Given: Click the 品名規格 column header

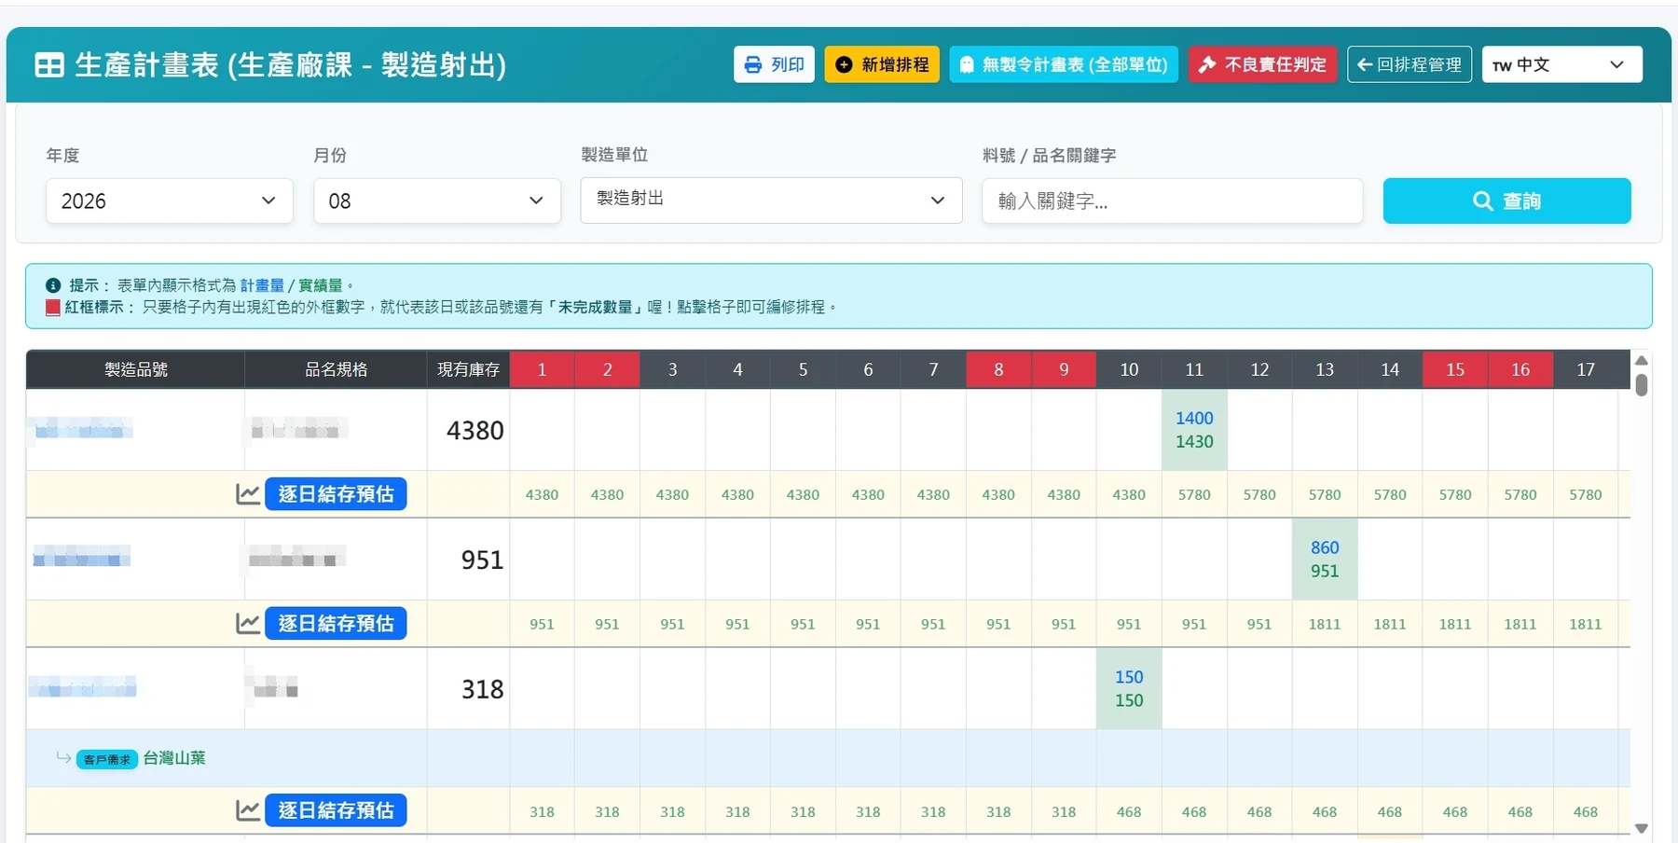Looking at the screenshot, I should (x=336, y=369).
